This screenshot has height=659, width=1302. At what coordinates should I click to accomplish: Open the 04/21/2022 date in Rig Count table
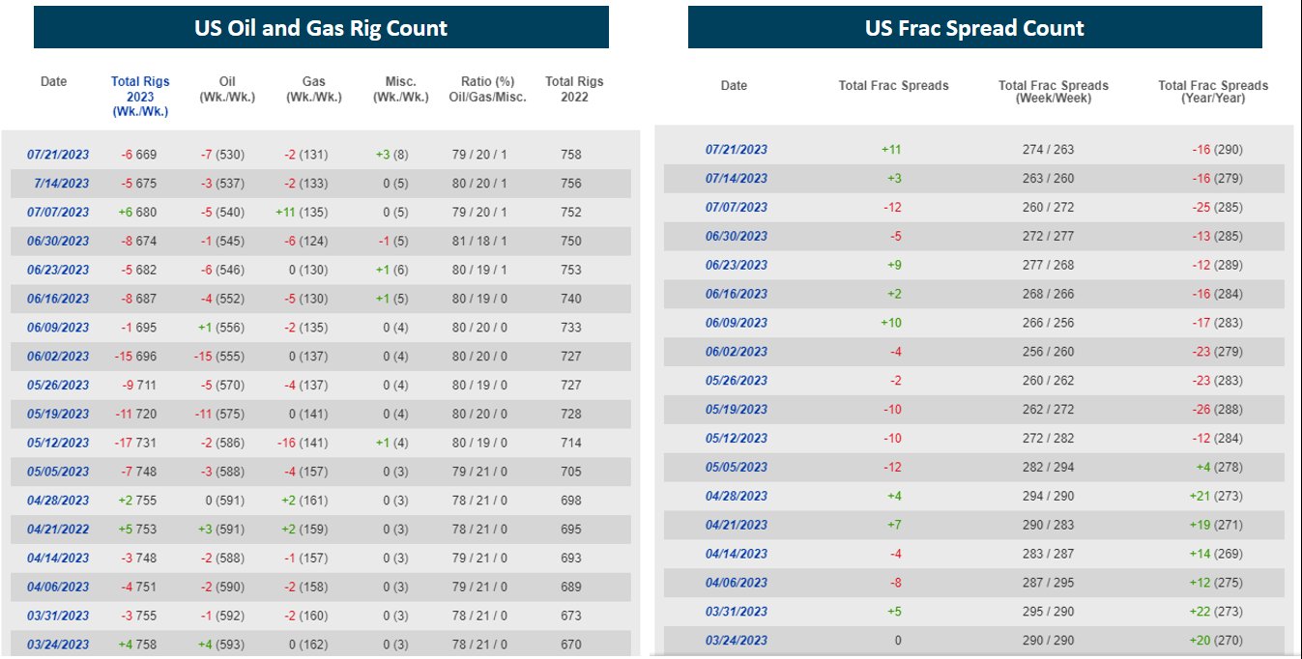58,530
